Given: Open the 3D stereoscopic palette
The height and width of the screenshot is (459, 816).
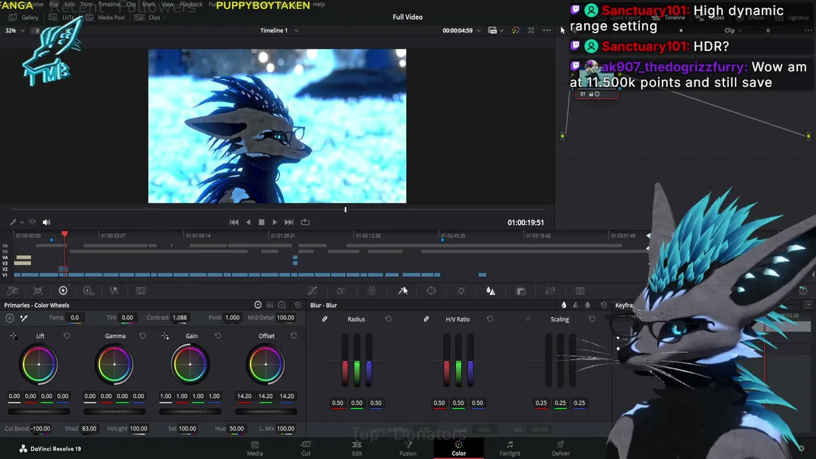Looking at the screenshot, I should (x=579, y=291).
